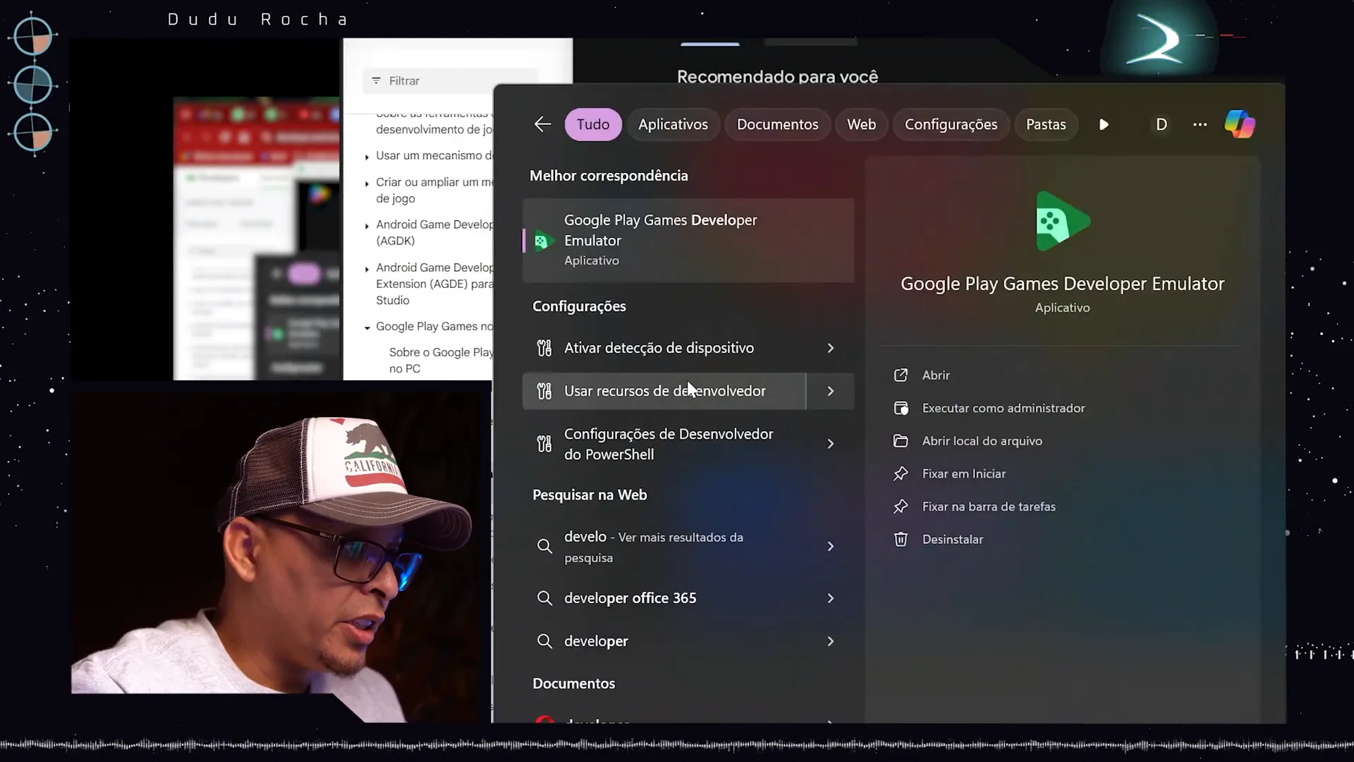Open Google Play Games Developer Emulator
Viewport: 1354px width, 762px height.
point(936,374)
